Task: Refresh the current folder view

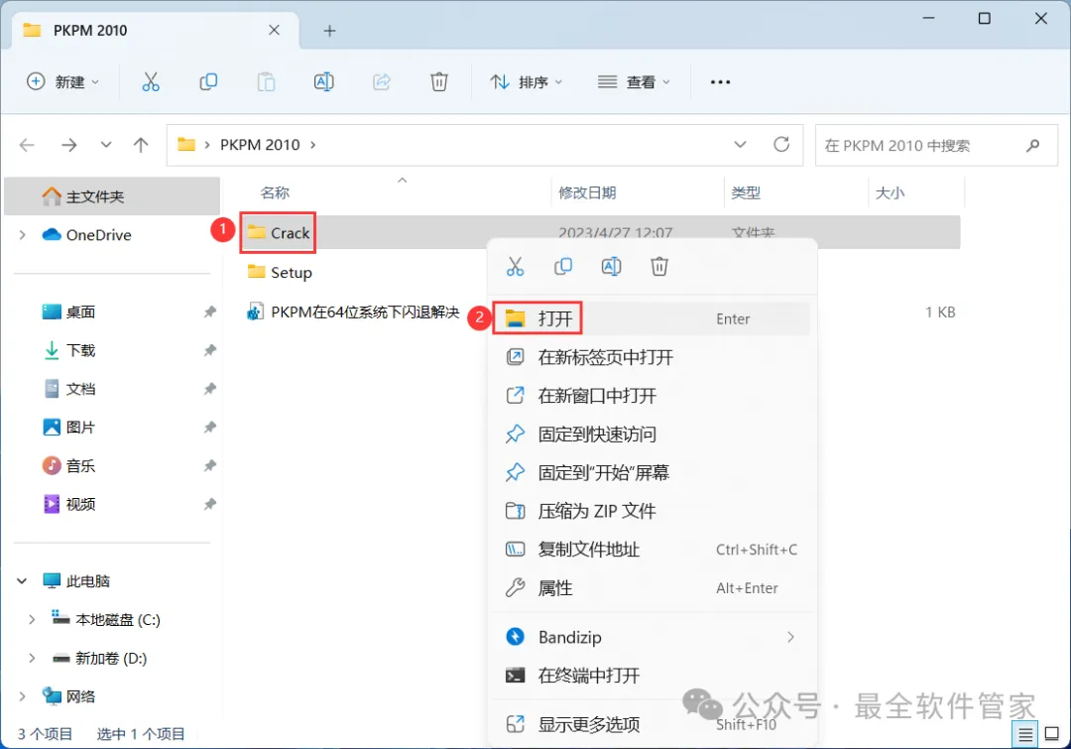Action: point(781,144)
